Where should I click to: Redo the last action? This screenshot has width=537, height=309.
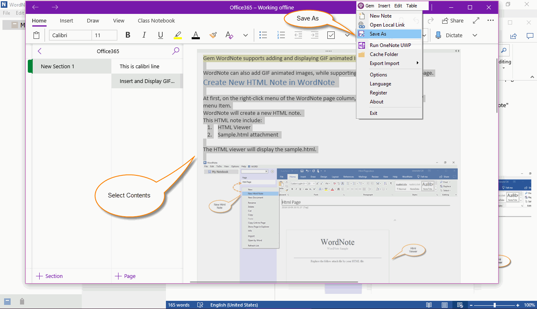pyautogui.click(x=430, y=20)
